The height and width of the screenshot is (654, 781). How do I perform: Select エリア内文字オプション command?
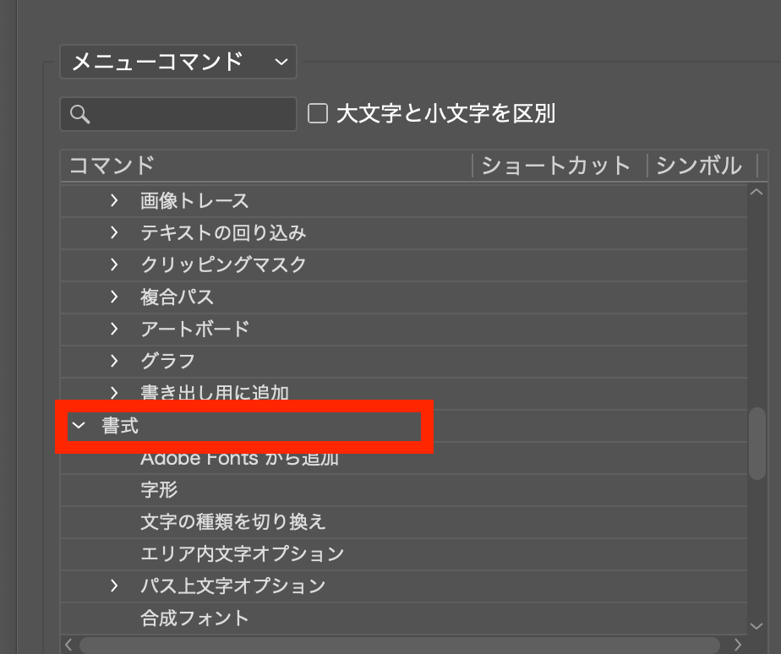[242, 553]
